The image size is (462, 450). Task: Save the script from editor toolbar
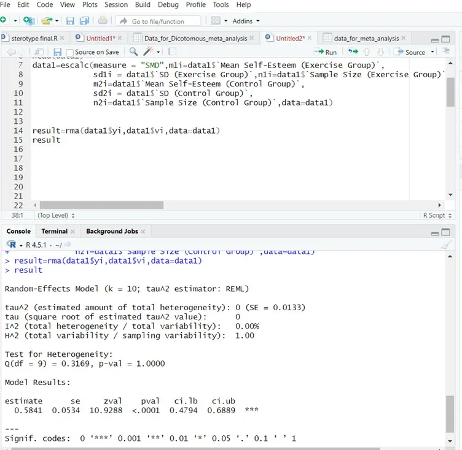58,52
